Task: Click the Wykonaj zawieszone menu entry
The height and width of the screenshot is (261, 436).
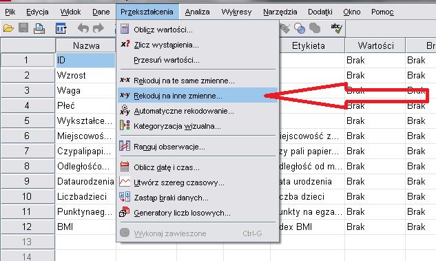Action: coord(197,233)
